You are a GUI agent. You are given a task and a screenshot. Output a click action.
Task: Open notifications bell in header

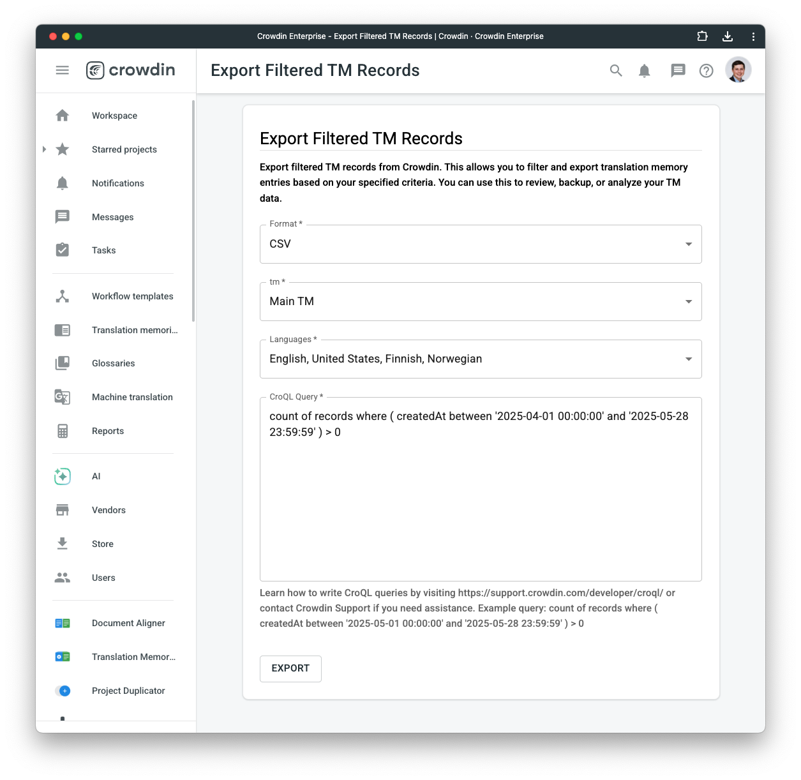click(x=645, y=71)
